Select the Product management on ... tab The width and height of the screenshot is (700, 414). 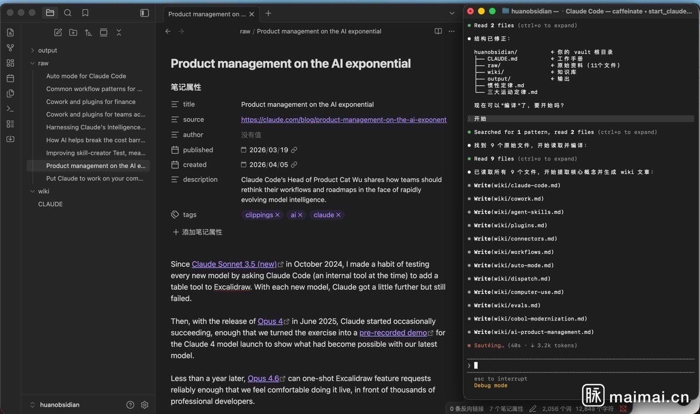[207, 14]
